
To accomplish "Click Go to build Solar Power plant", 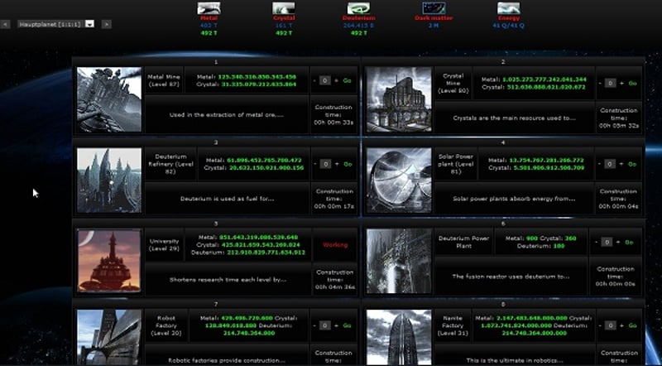I will (x=632, y=164).
